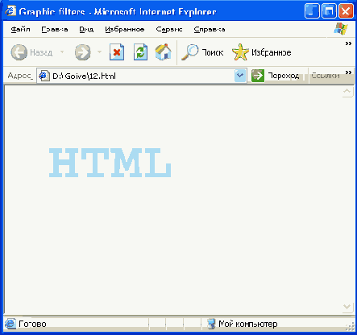This screenshot has height=335, width=357.
Task: Expand the address bar dropdown
Action: tap(240, 76)
